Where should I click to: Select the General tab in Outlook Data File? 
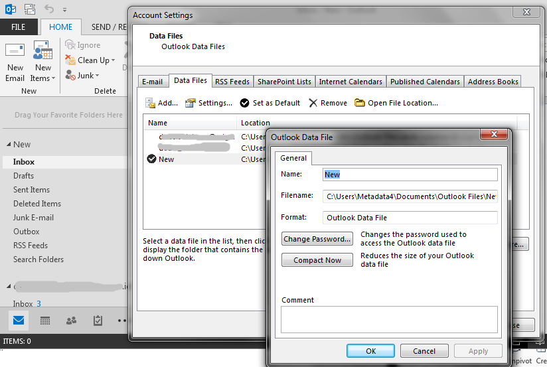coord(293,158)
